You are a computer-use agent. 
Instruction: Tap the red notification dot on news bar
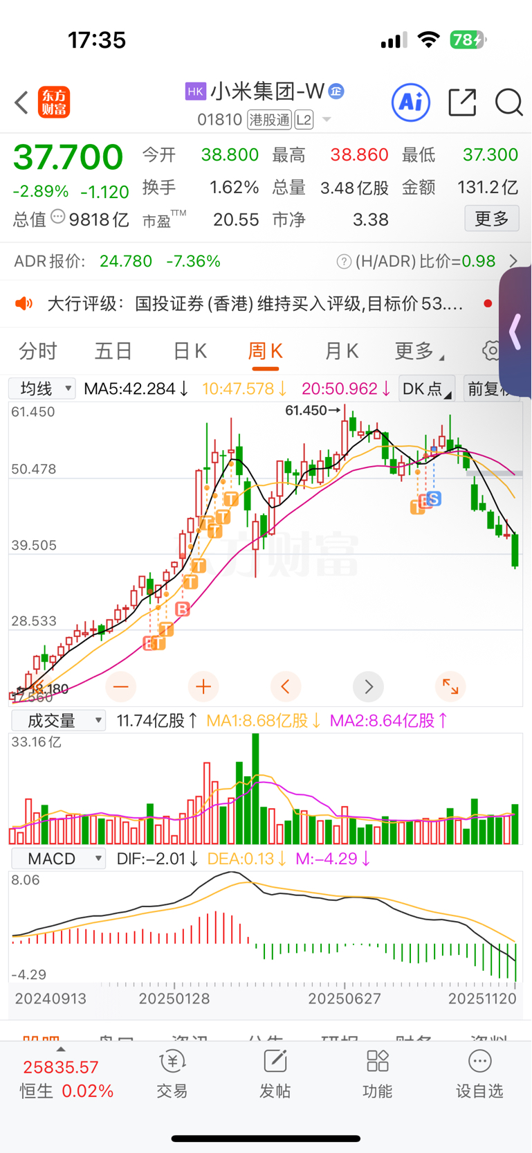(488, 303)
